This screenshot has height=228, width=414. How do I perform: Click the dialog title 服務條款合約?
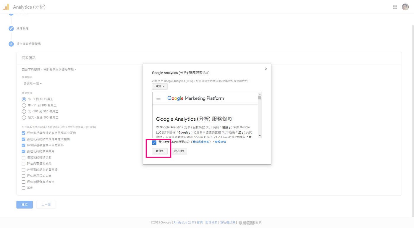coord(181,73)
